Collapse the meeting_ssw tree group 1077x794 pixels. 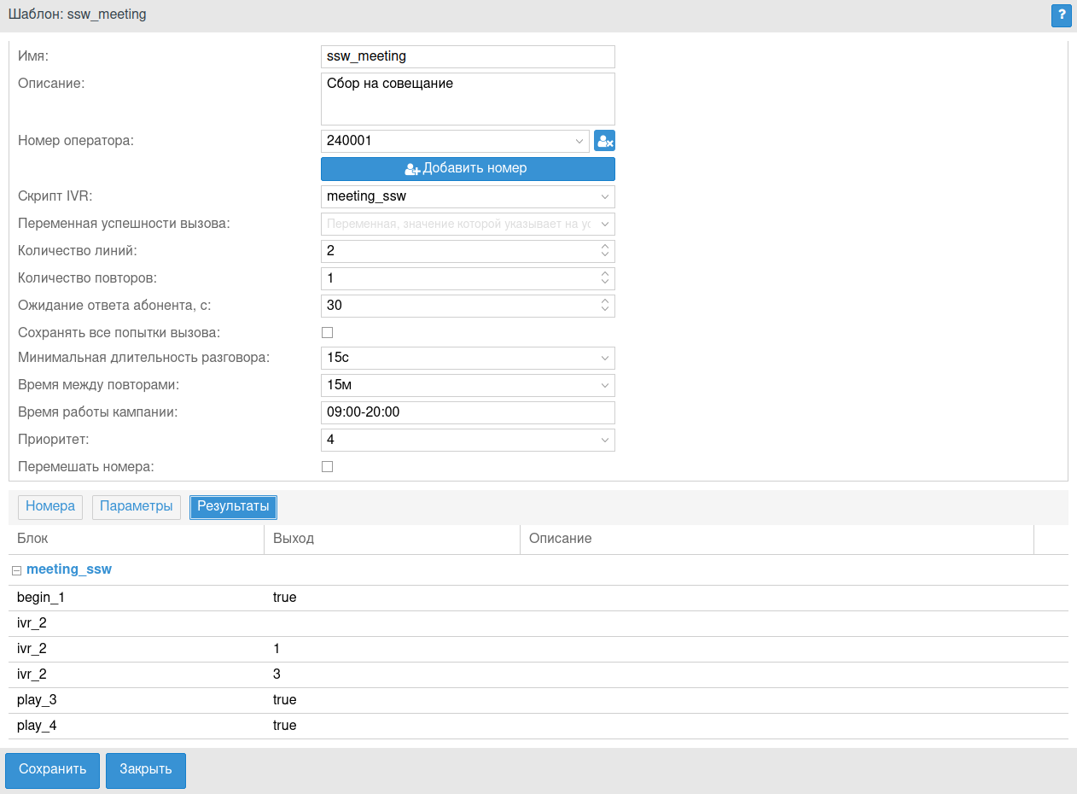(x=17, y=570)
